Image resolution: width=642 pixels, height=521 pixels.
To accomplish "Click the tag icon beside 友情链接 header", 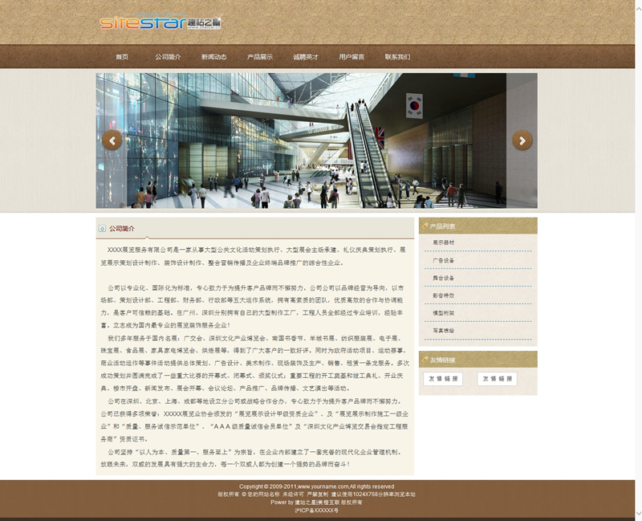I will [x=424, y=360].
